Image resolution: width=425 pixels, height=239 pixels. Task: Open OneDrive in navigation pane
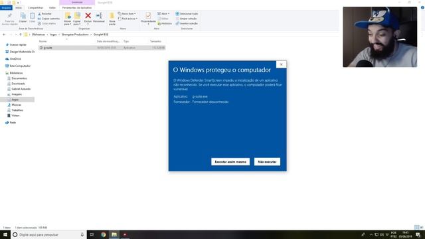click(13, 59)
